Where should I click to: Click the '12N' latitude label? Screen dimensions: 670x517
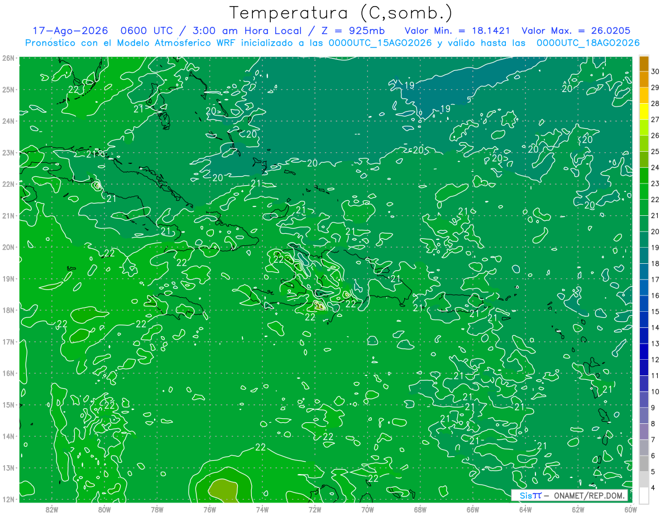coord(8,499)
